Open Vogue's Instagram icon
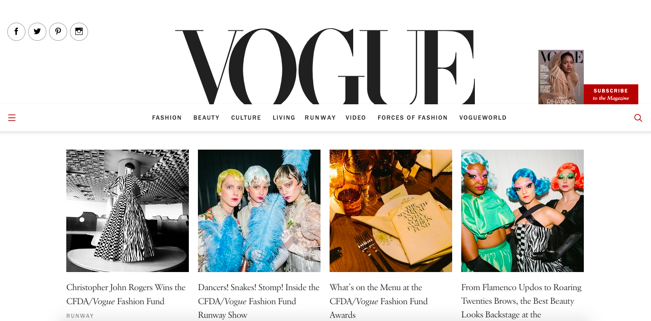 [x=79, y=32]
